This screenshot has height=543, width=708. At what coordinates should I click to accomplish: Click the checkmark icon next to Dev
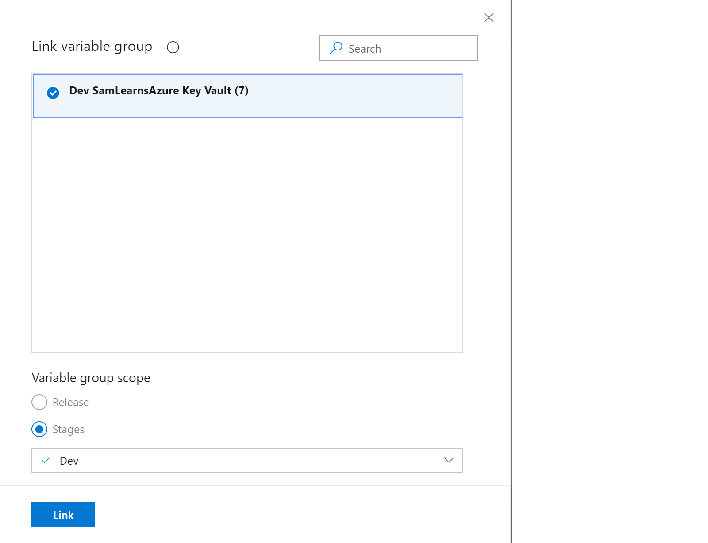[46, 461]
